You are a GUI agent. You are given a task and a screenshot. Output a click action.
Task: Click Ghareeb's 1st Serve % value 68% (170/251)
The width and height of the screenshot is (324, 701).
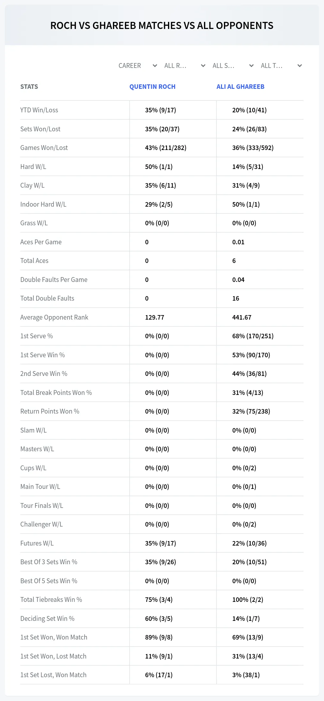(253, 336)
